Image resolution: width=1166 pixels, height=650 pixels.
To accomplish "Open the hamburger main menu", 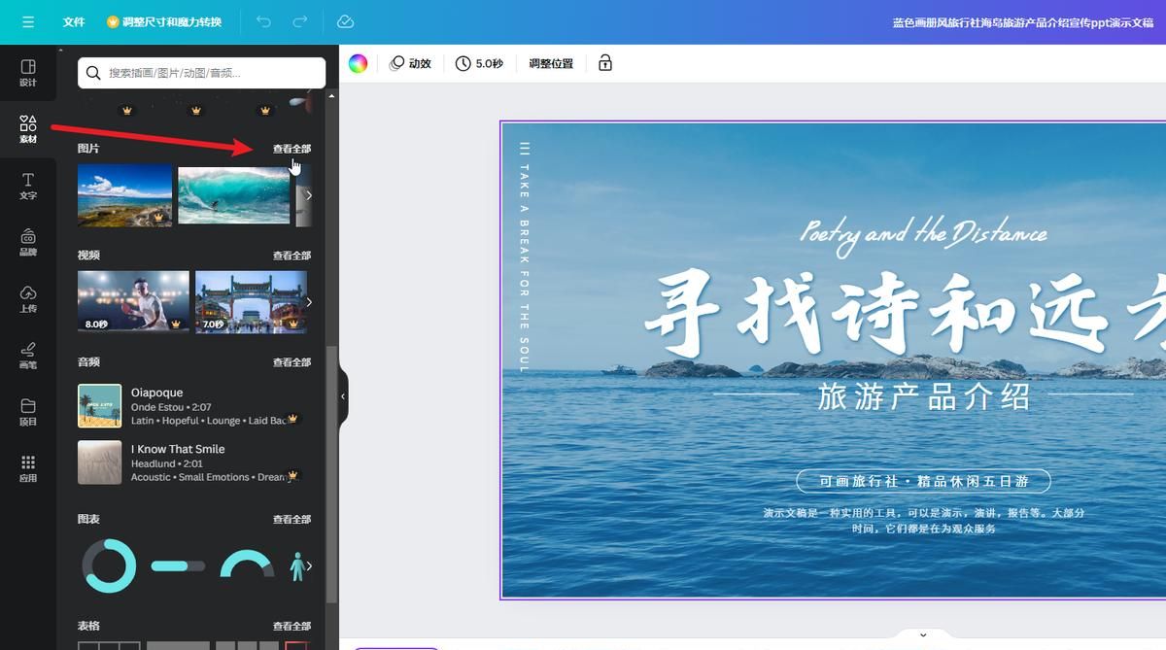I will [27, 21].
